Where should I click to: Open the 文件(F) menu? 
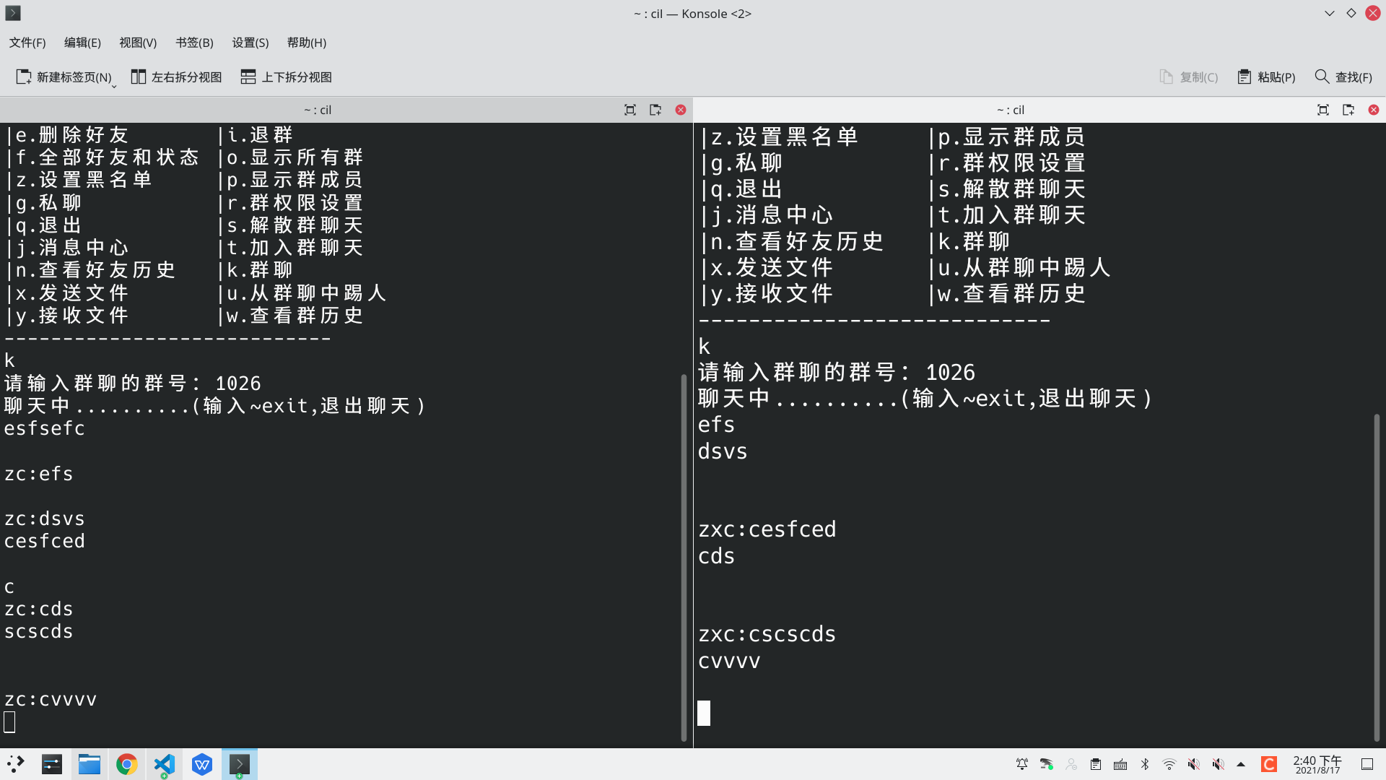[27, 43]
